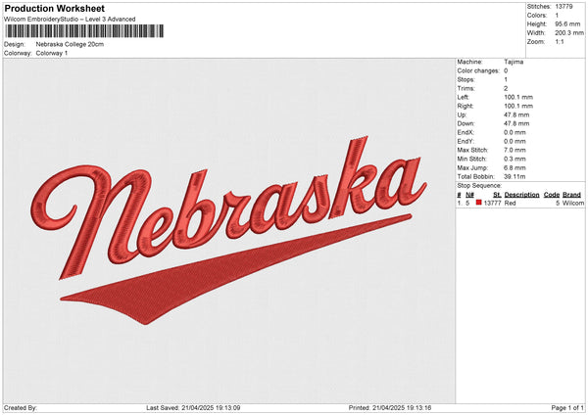The width and height of the screenshot is (588, 415).
Task: Click the 'Stop Sequence:' heading
Action: [x=479, y=186]
